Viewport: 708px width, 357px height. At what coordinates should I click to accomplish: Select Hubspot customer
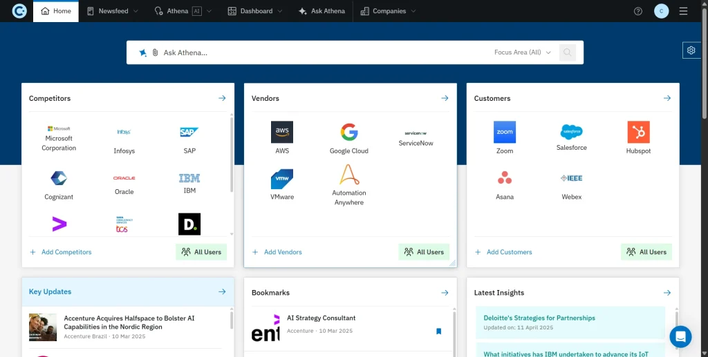[x=638, y=138]
